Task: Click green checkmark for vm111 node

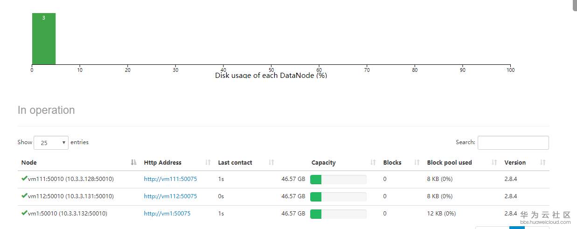Action: pos(24,178)
